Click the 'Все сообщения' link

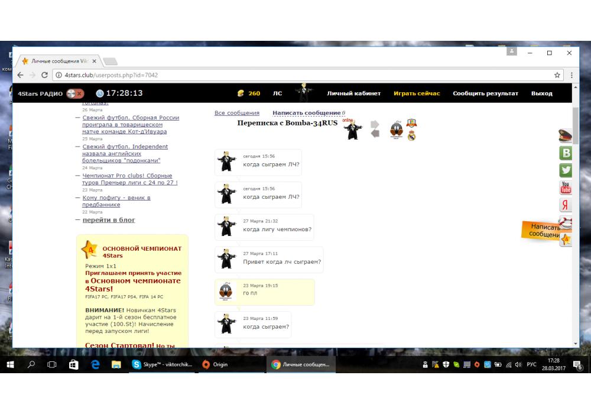pyautogui.click(x=236, y=113)
